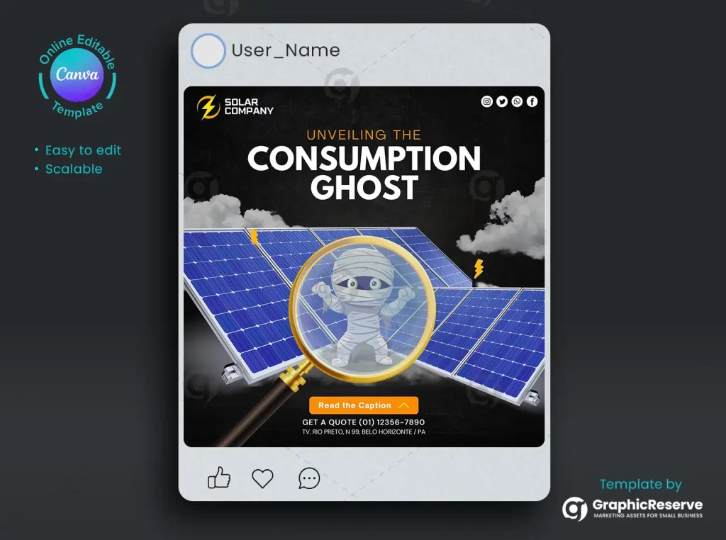Click the Twitter bird icon
Viewport: 726px width, 540px height.
pyautogui.click(x=502, y=101)
